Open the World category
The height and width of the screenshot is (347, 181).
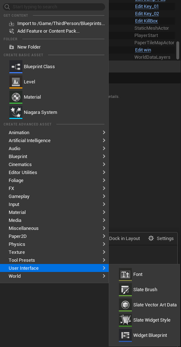click(54, 276)
